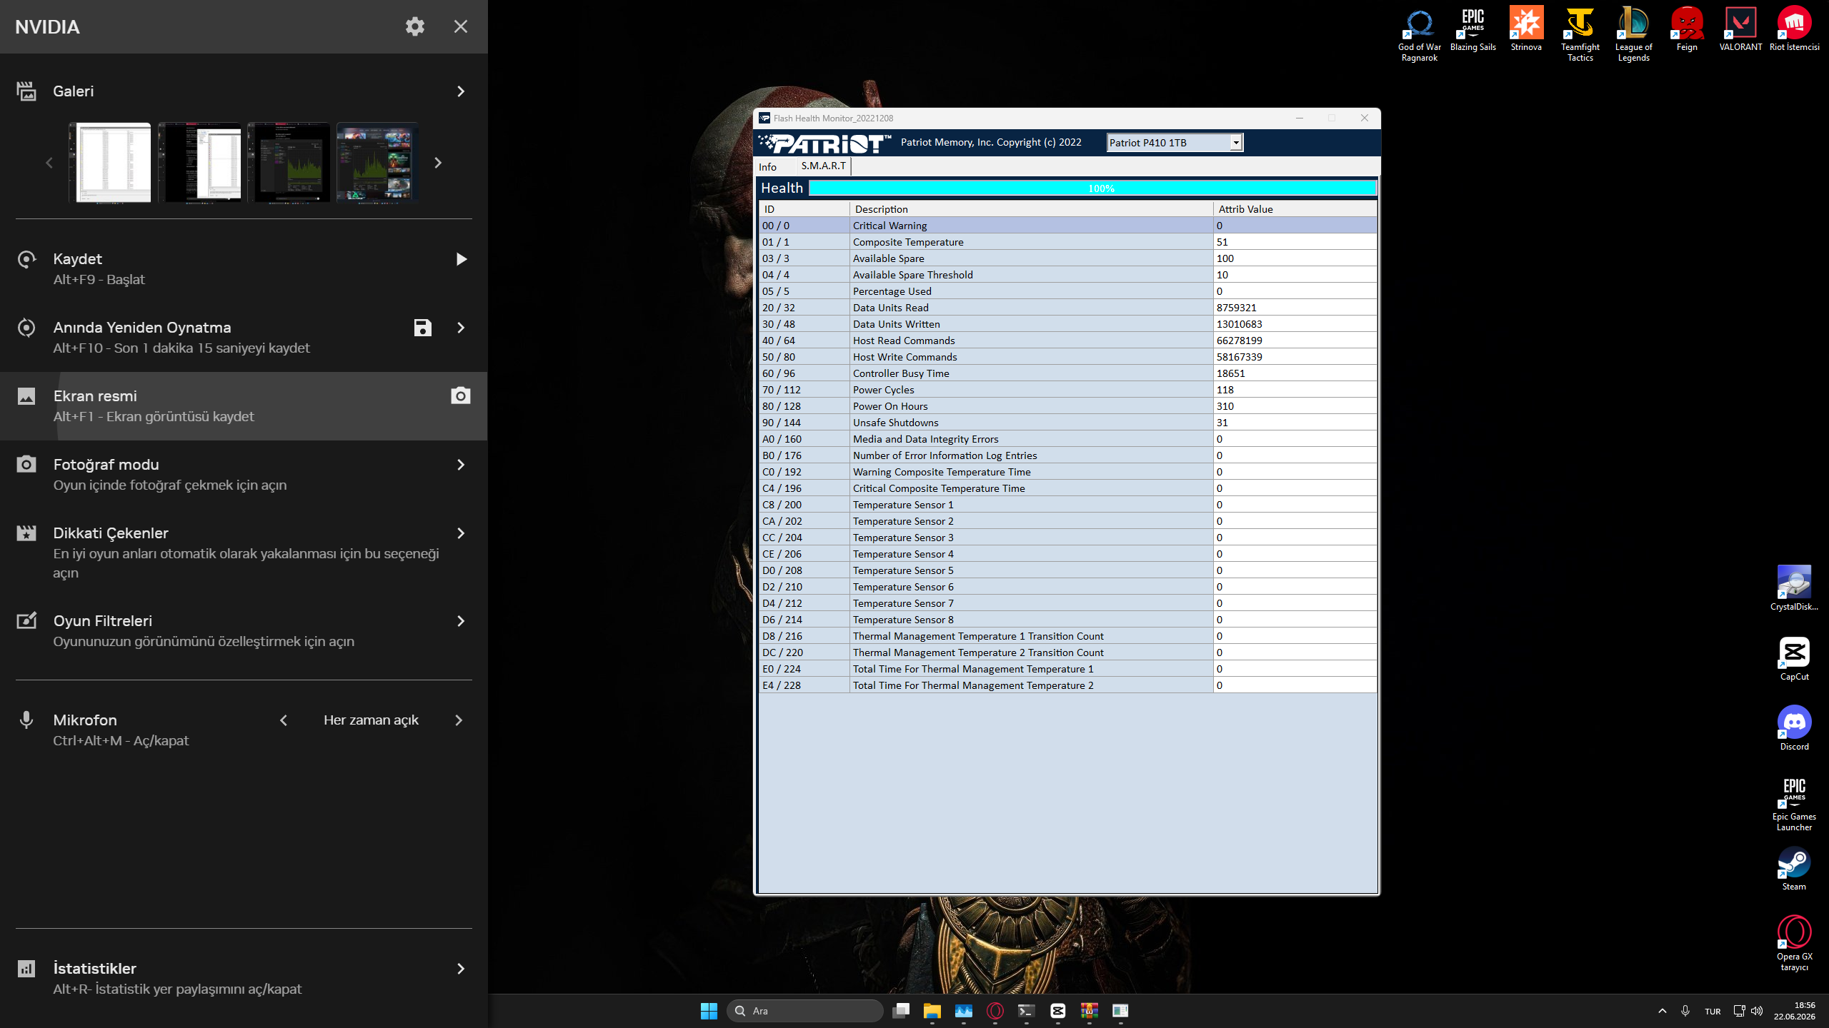Open CapCut desktop shortcut

pyautogui.click(x=1794, y=658)
